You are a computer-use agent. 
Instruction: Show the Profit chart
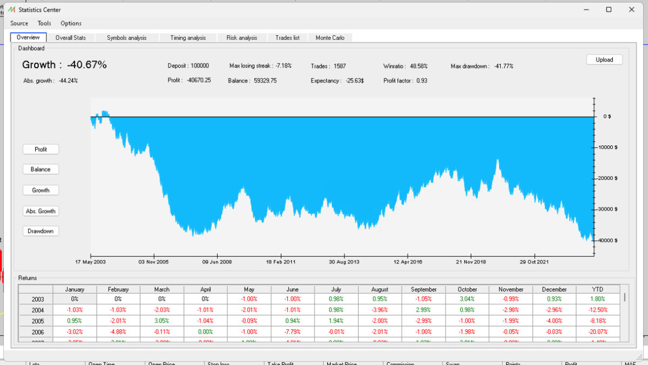[x=40, y=150]
